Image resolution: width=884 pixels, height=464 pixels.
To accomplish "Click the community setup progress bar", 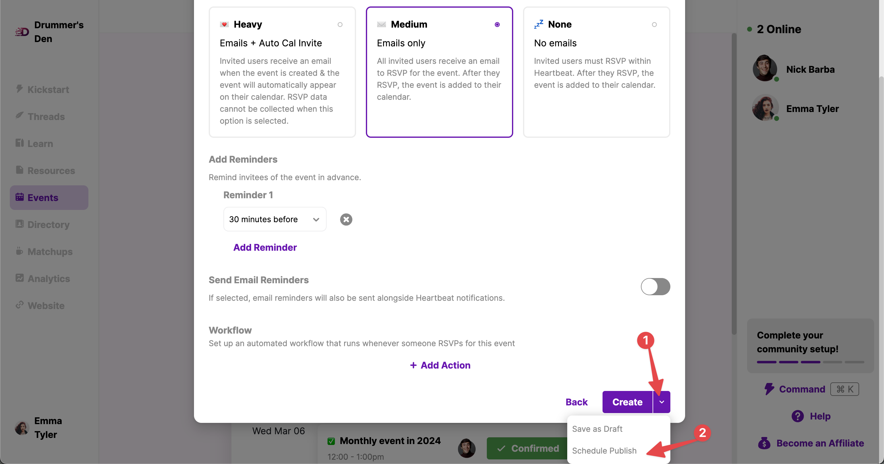I will [x=810, y=362].
